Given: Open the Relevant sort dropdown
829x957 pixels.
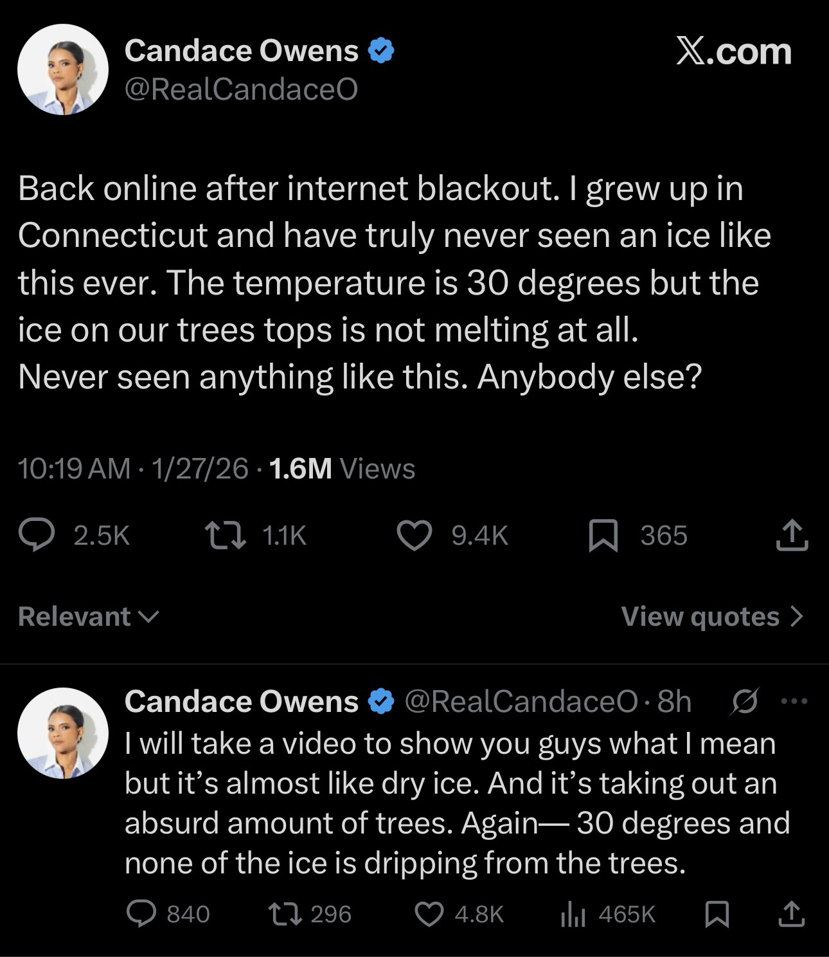Looking at the screenshot, I should (88, 616).
